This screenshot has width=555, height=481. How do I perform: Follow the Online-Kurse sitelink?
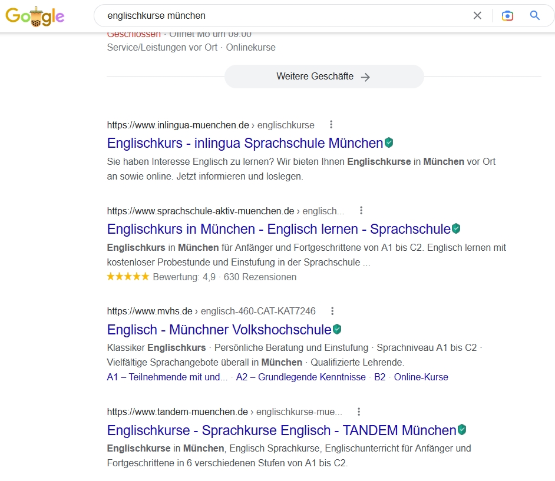tap(421, 377)
